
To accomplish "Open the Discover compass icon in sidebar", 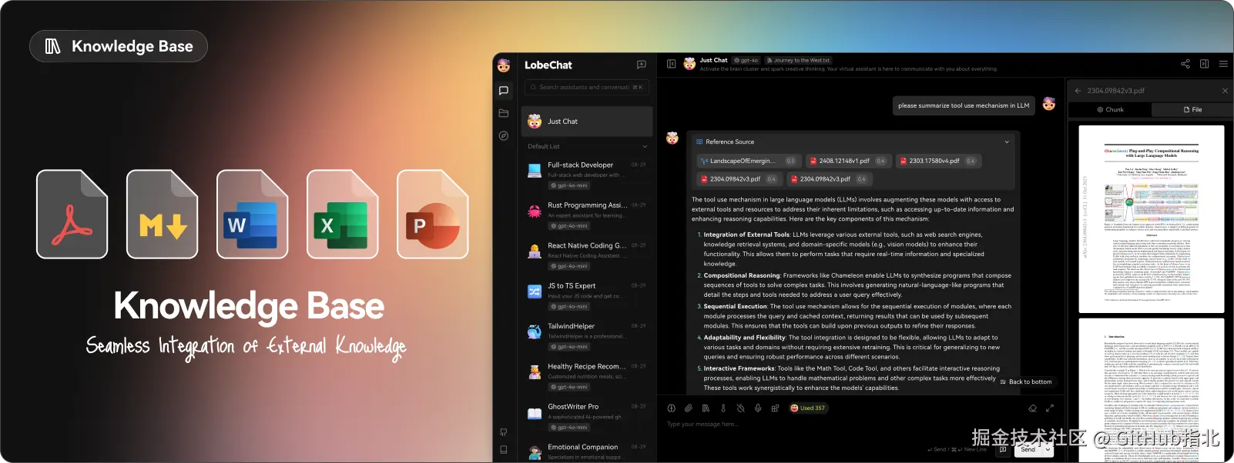I will pos(504,135).
